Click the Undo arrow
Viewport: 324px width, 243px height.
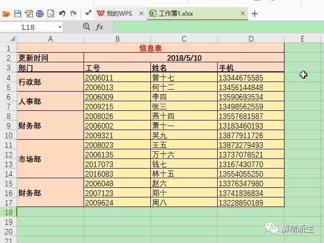pyautogui.click(x=62, y=14)
